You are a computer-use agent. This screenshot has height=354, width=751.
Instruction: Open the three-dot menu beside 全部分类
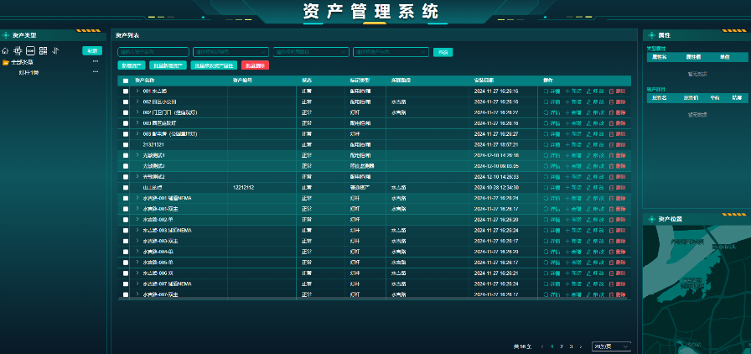coord(96,62)
